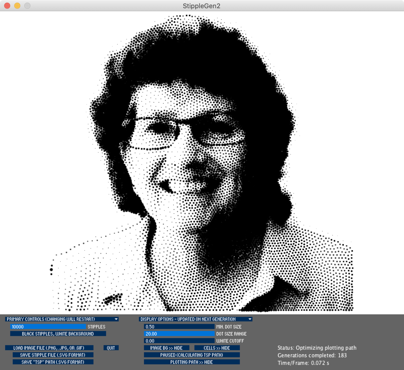Adjust the Min. Dot Size slider
Screen dimensions: 404x370
tap(179, 327)
